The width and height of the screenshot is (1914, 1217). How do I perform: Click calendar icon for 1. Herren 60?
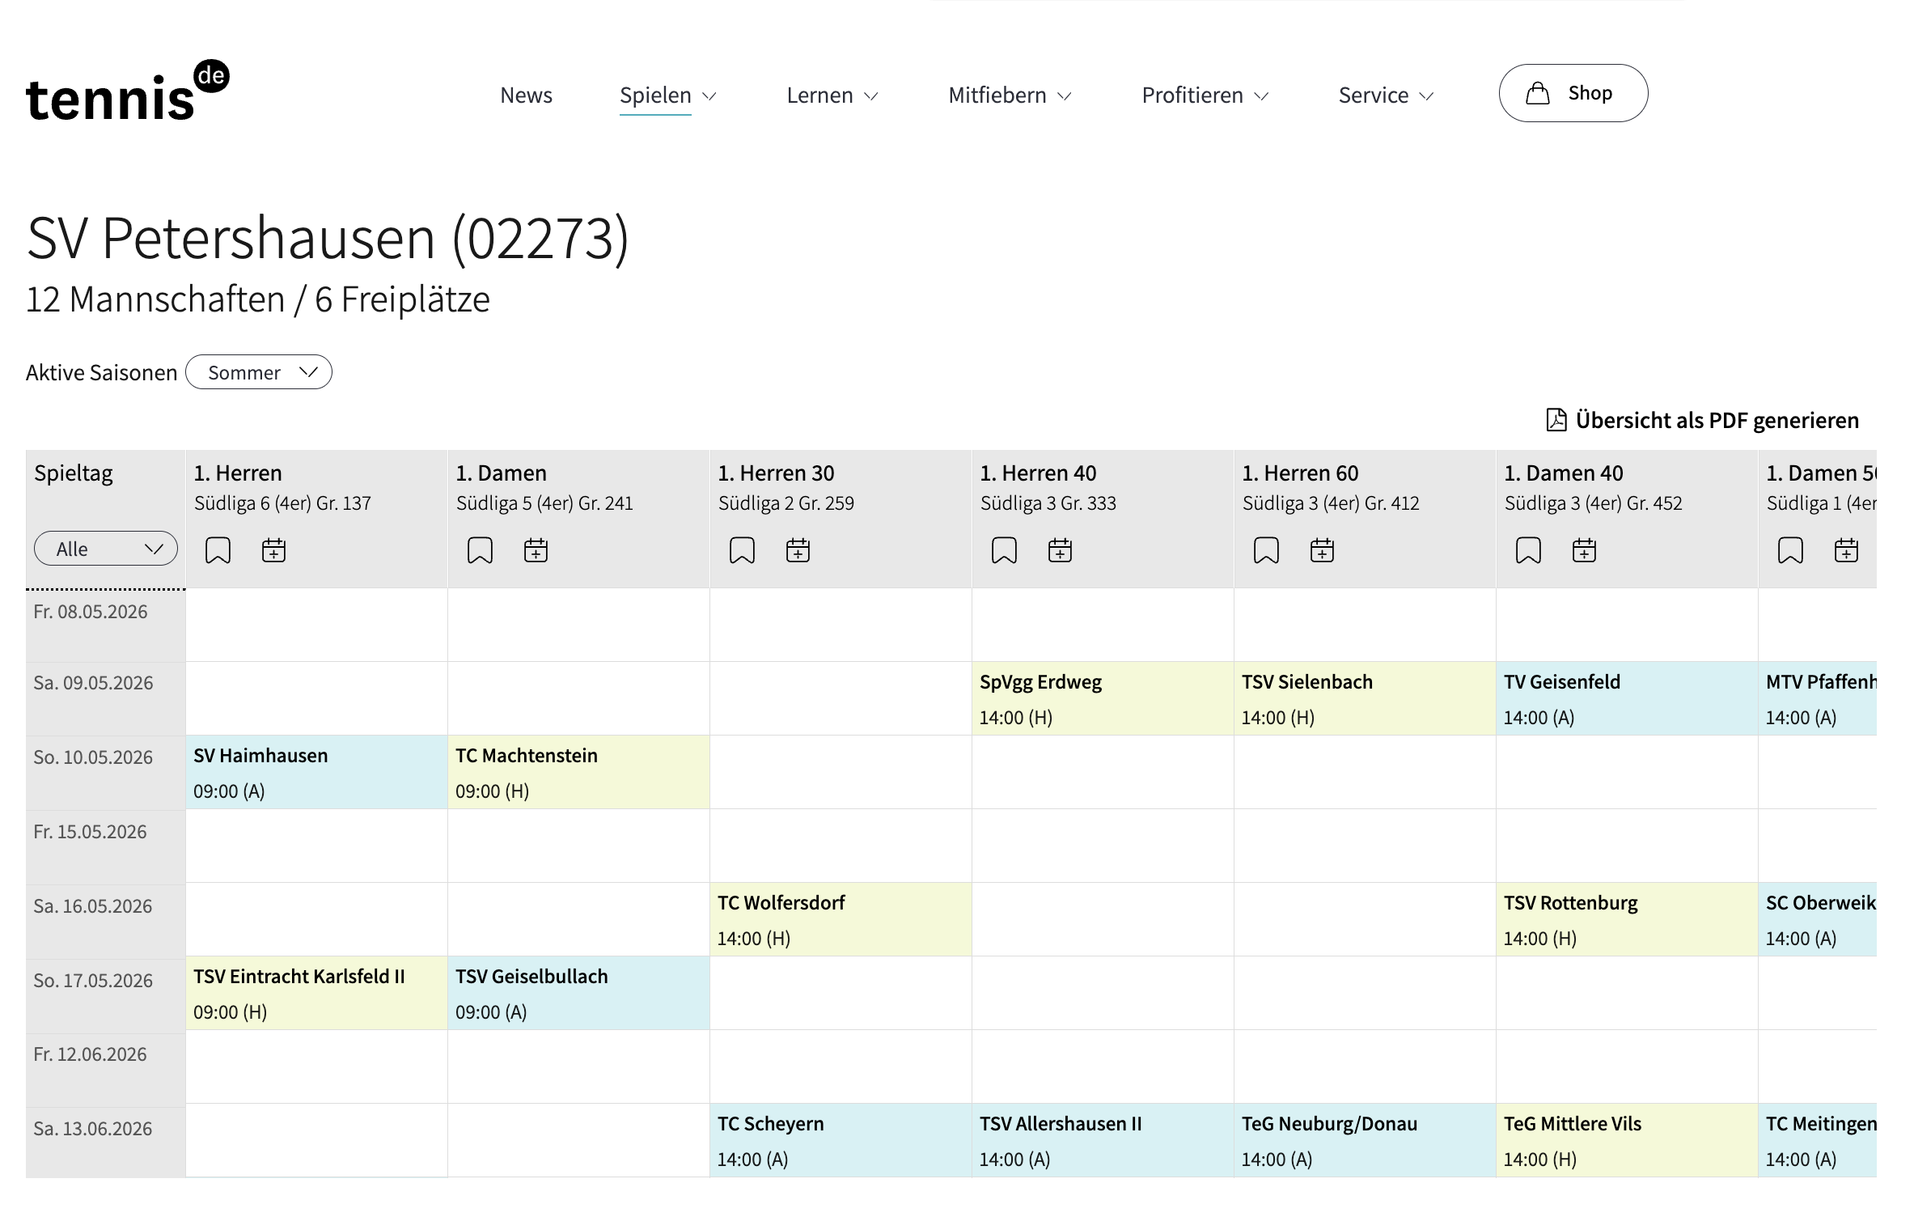[x=1322, y=550]
